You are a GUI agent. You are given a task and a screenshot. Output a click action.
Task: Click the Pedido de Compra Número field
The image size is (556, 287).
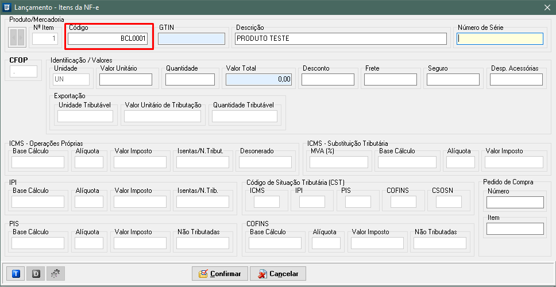point(515,202)
